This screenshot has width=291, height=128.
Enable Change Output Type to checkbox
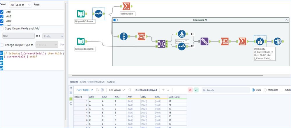tap(2, 45)
